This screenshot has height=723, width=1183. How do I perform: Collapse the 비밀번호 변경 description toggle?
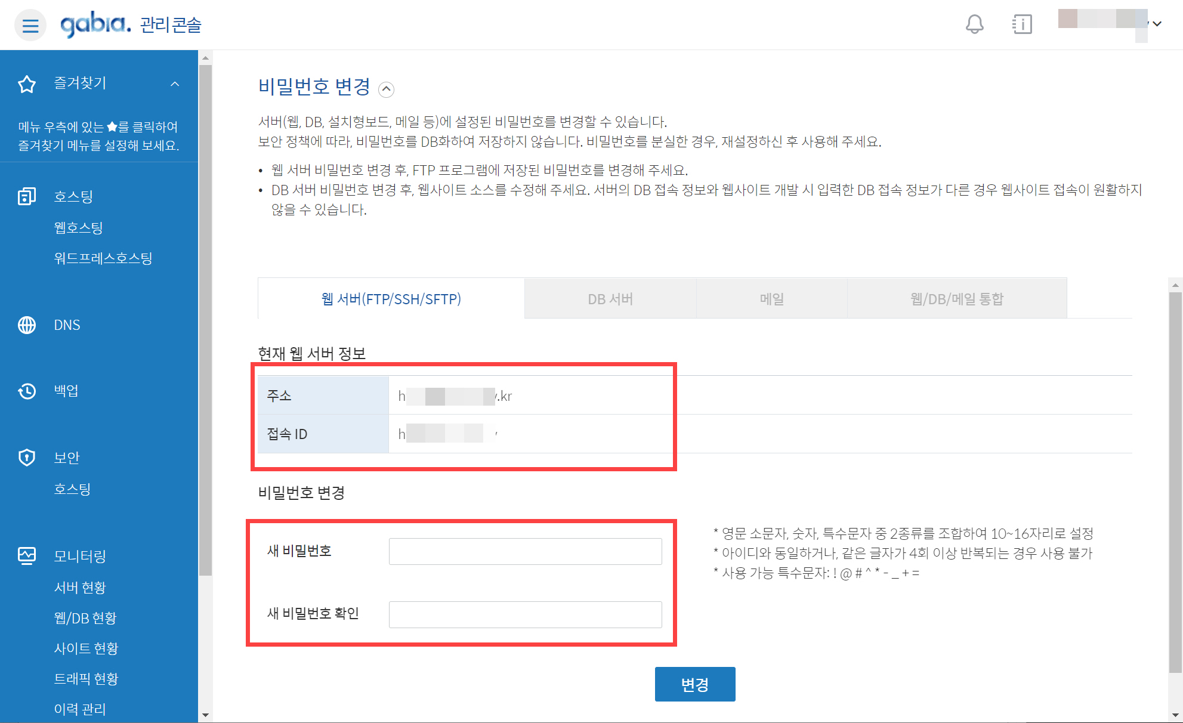coord(387,89)
